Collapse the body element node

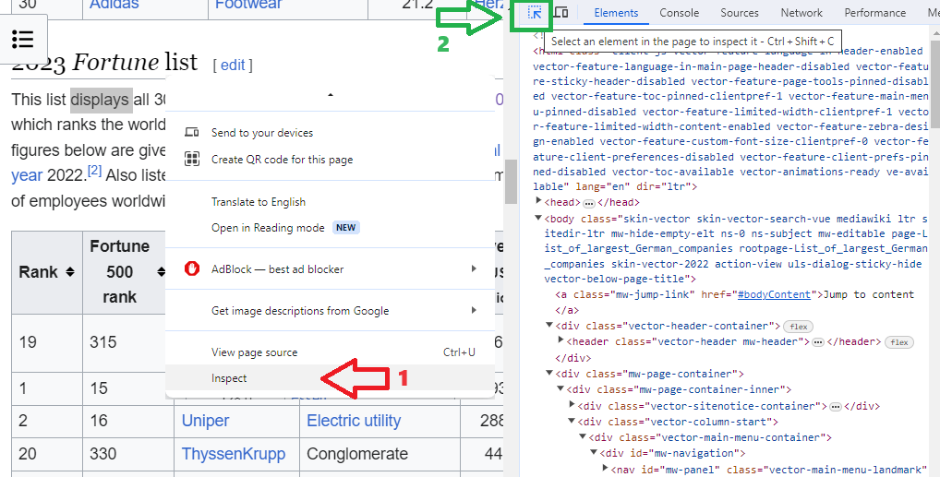(x=538, y=218)
